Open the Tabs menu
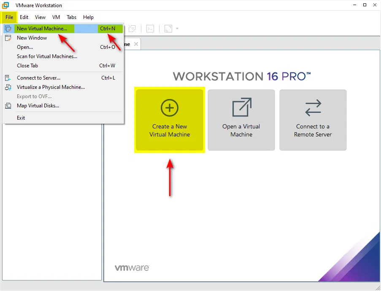This screenshot has width=381, height=291. coord(71,17)
